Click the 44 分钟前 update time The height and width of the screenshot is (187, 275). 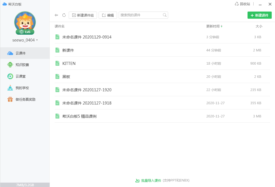[x=214, y=50]
